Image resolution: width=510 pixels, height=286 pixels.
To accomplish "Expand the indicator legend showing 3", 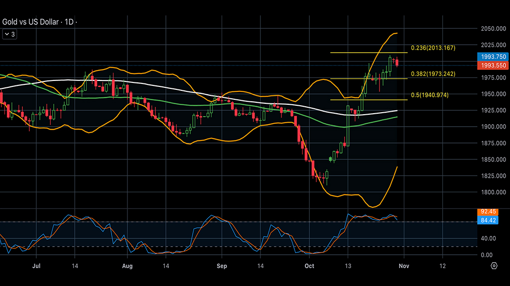I will tap(9, 34).
